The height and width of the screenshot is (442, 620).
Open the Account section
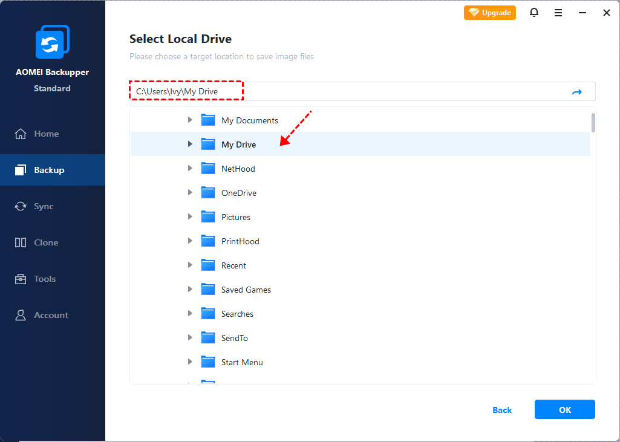(x=53, y=315)
